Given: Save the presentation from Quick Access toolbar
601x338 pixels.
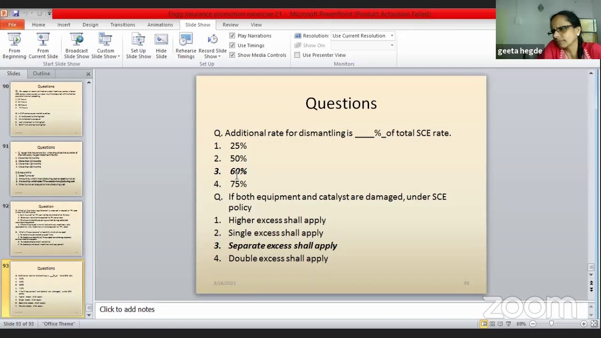Looking at the screenshot, I should click(x=15, y=14).
